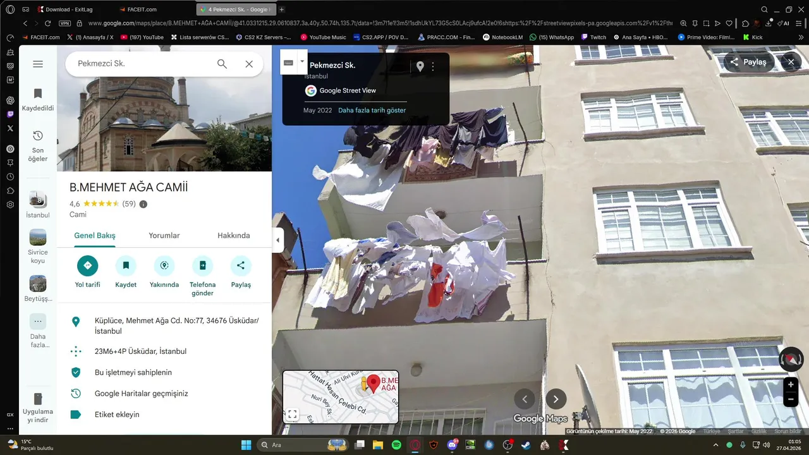Open Sivrice koyu recent item
This screenshot has height=455, width=809.
(38, 246)
